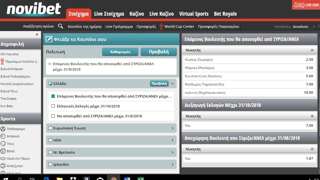320x180 pixels.
Task: Expand the Ευρωπαϊκή Ένωση group arrow
Action: tap(173, 128)
